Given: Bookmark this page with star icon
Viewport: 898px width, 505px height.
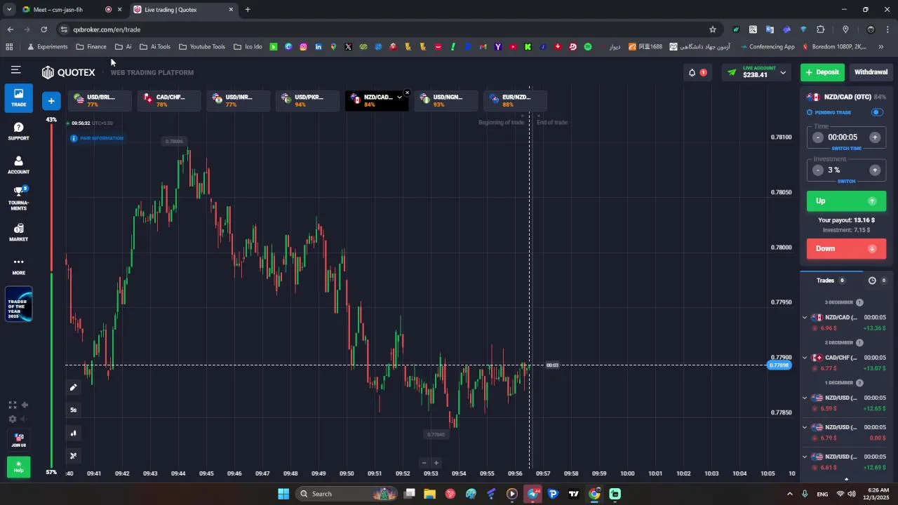Looking at the screenshot, I should coord(713,29).
